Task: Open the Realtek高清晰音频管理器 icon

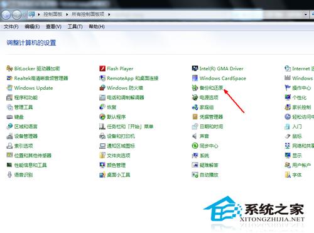Action: pyautogui.click(x=9, y=79)
